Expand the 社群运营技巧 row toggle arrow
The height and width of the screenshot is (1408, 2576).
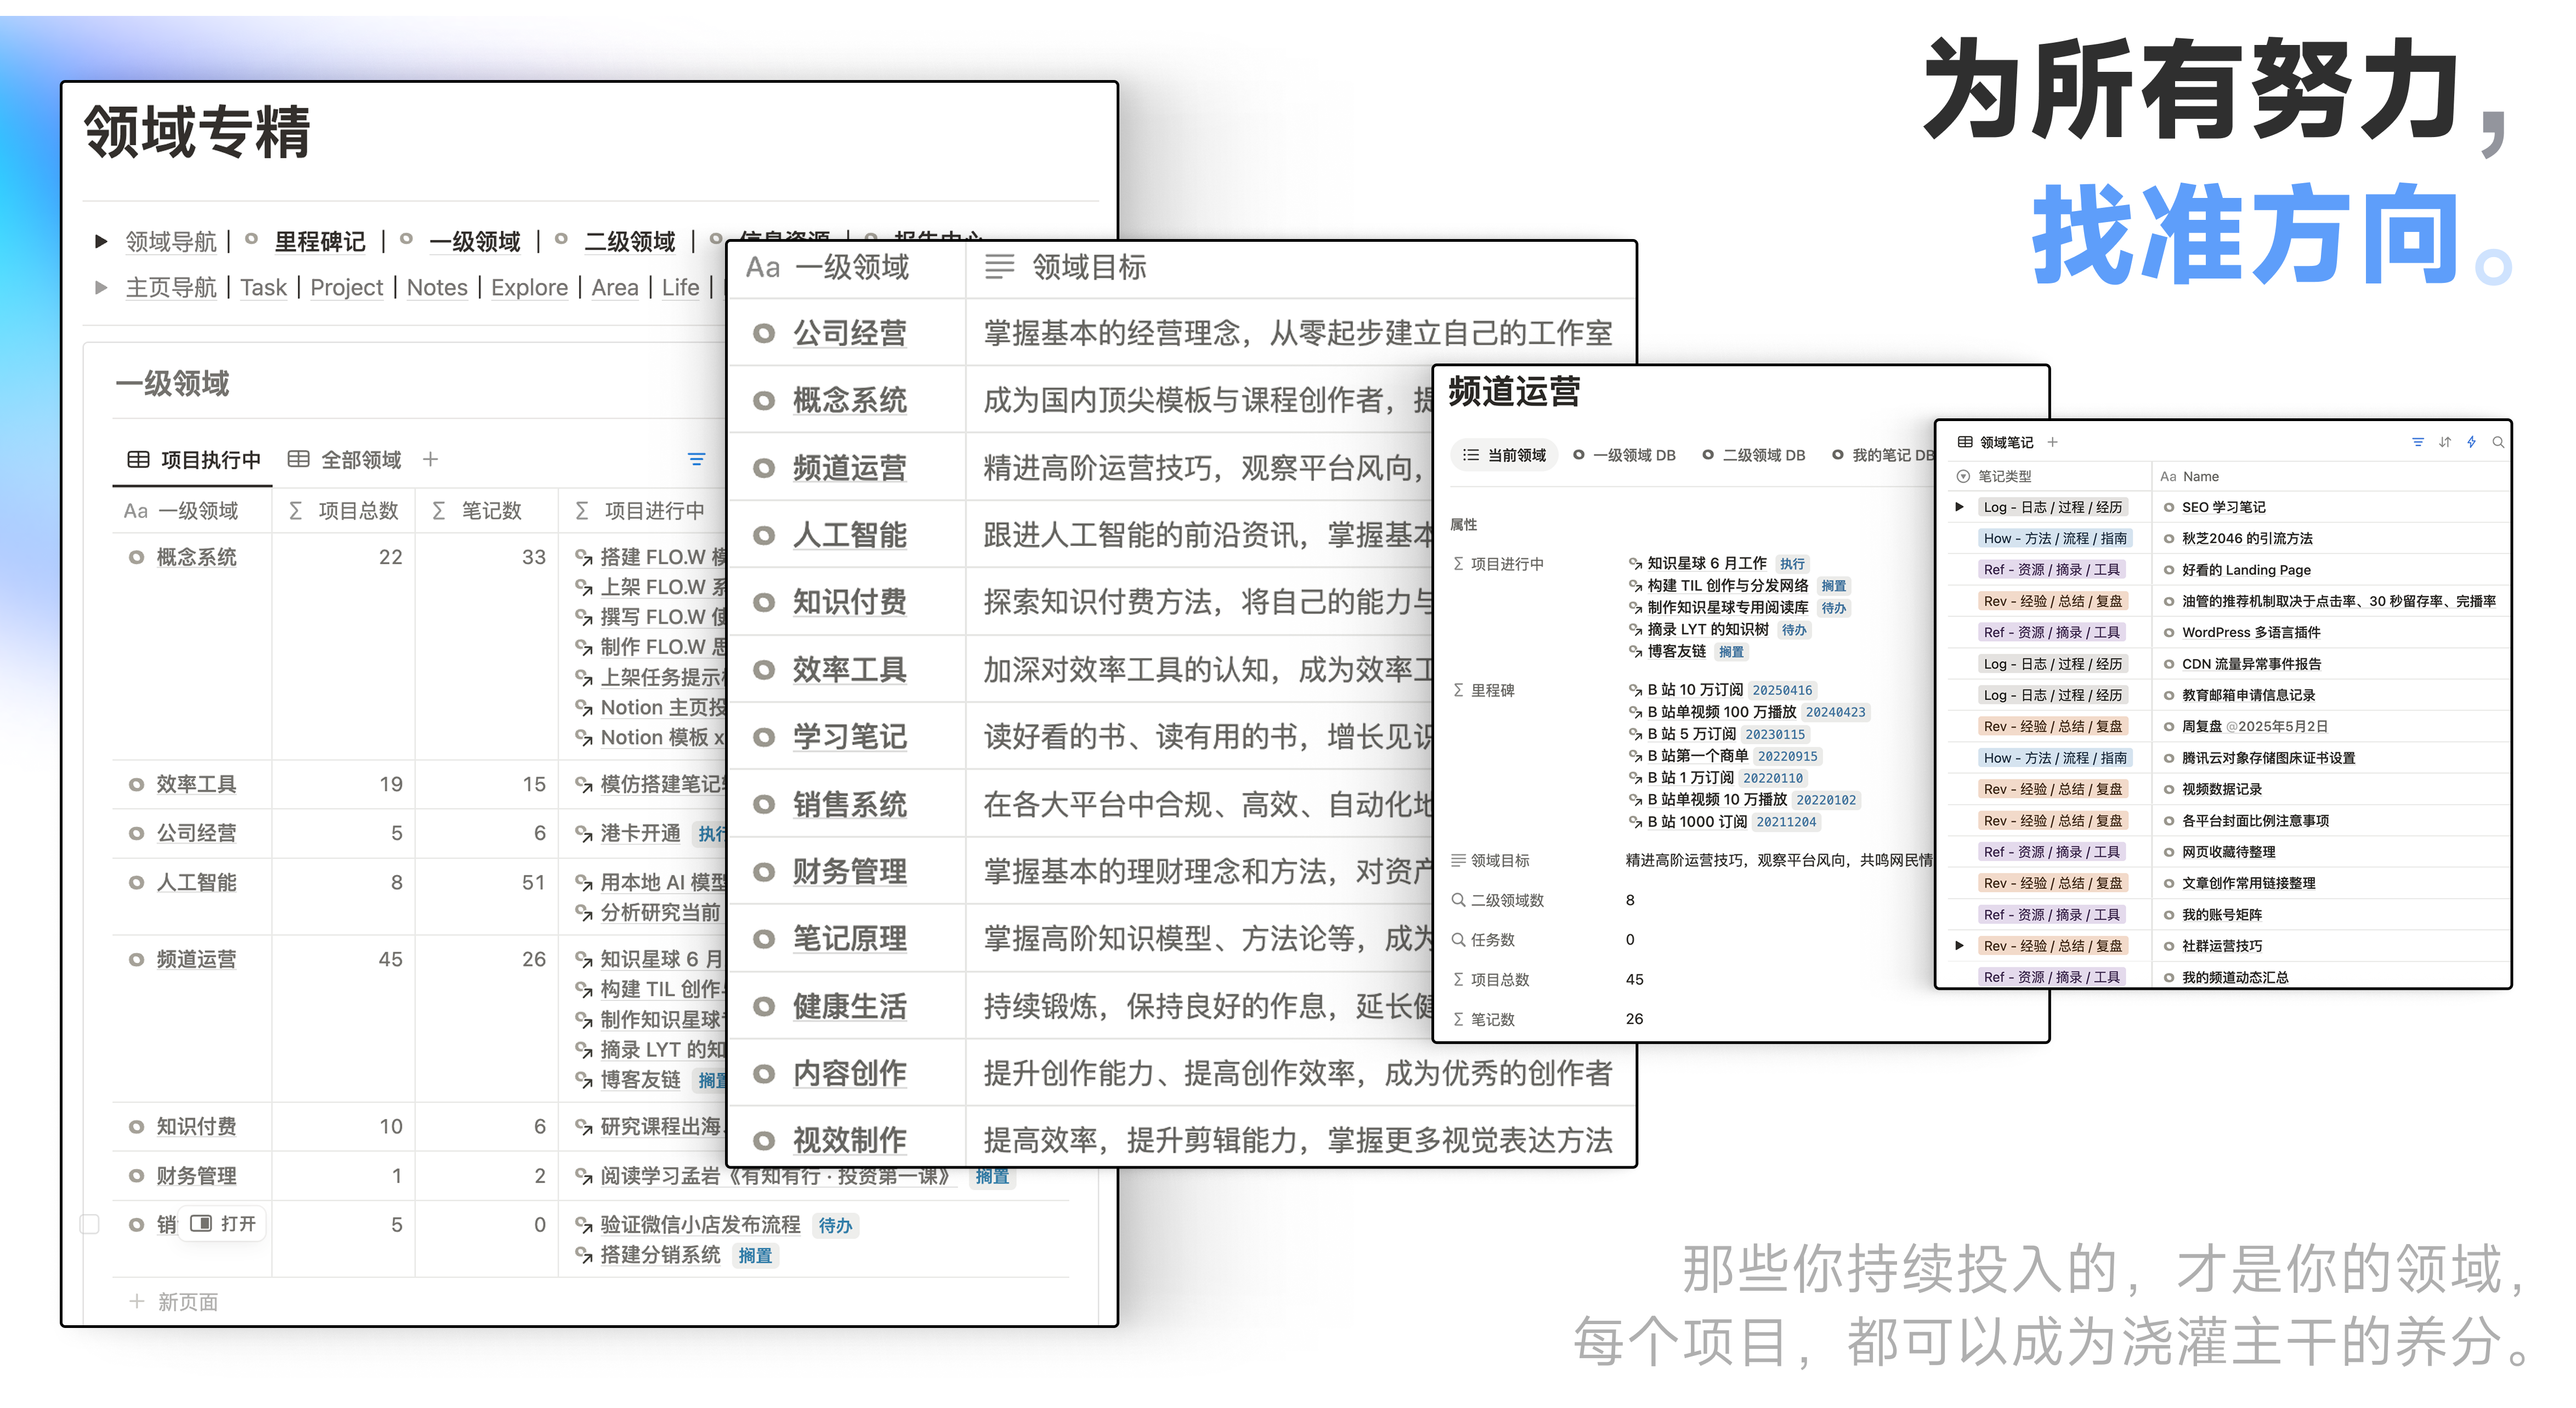click(1959, 946)
